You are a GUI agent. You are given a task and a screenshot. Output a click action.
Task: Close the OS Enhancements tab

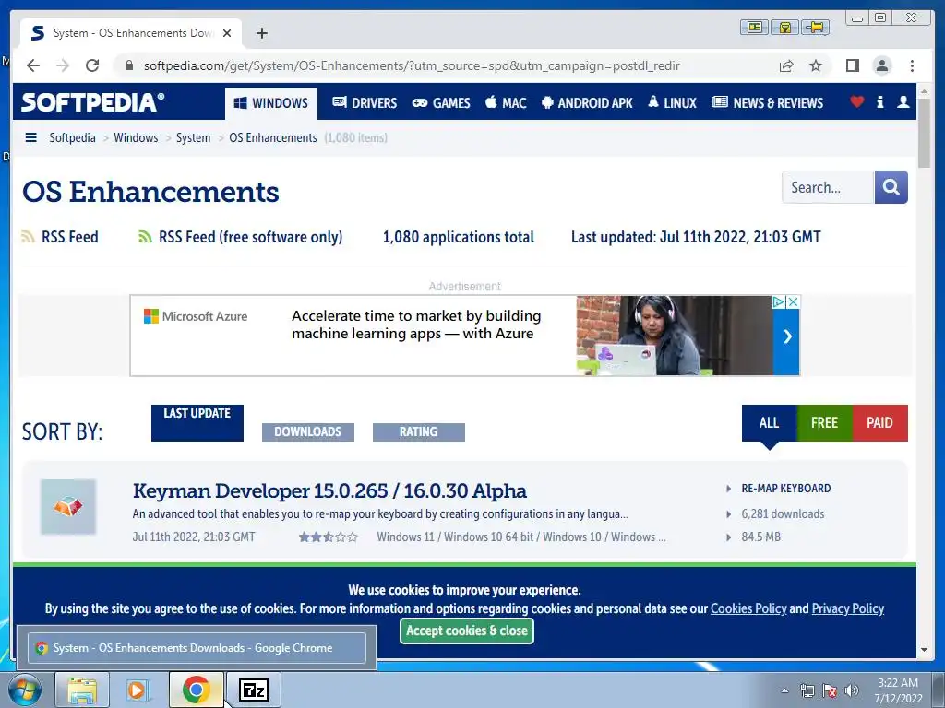(227, 33)
